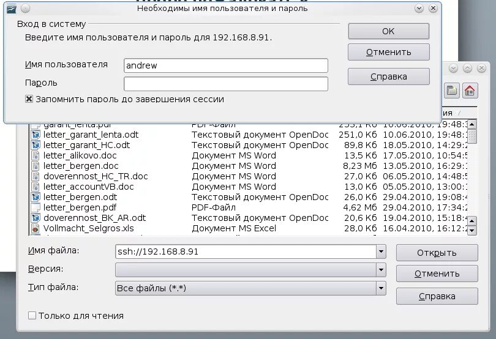Click the type cell 'Документ MS Excel'

(234, 228)
